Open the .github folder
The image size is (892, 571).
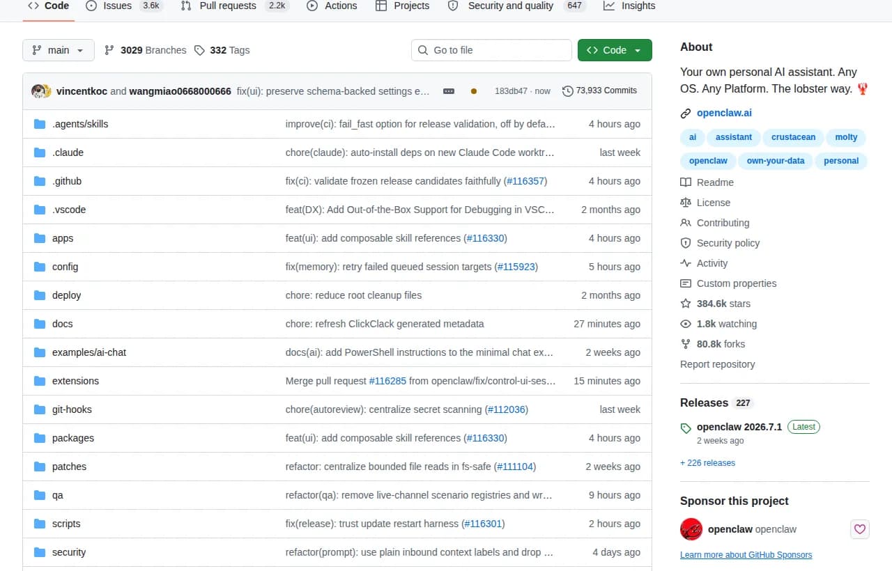[67, 181]
